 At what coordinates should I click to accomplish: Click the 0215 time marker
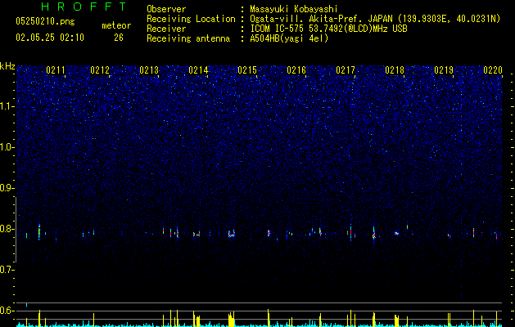coord(247,70)
